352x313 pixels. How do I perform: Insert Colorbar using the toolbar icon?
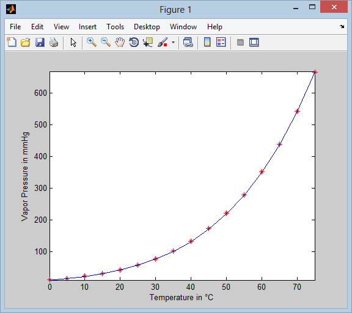207,42
